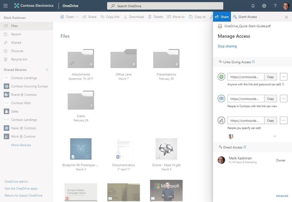Click the small avatar under specified people

[x=231, y=136]
